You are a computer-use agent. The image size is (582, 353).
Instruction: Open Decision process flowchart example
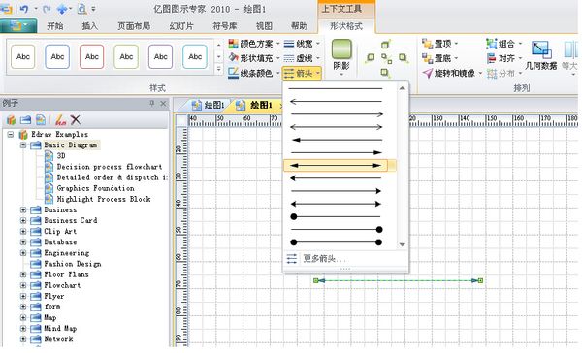point(109,167)
